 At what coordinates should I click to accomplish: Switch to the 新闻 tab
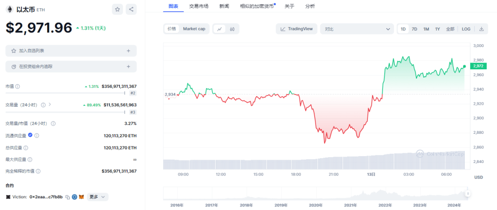[x=224, y=6]
